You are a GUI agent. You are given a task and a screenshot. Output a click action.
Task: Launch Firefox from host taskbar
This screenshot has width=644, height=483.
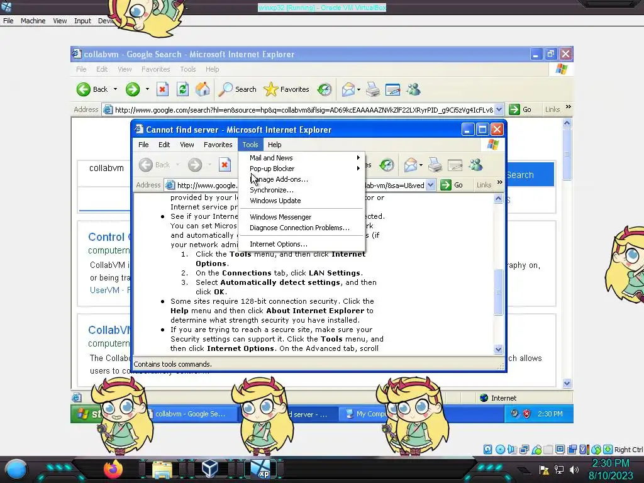click(113, 469)
